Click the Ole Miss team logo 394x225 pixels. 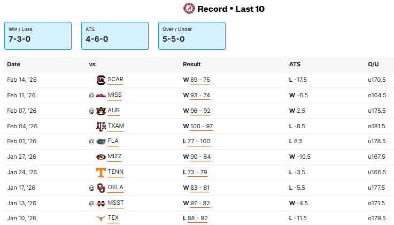click(x=101, y=96)
